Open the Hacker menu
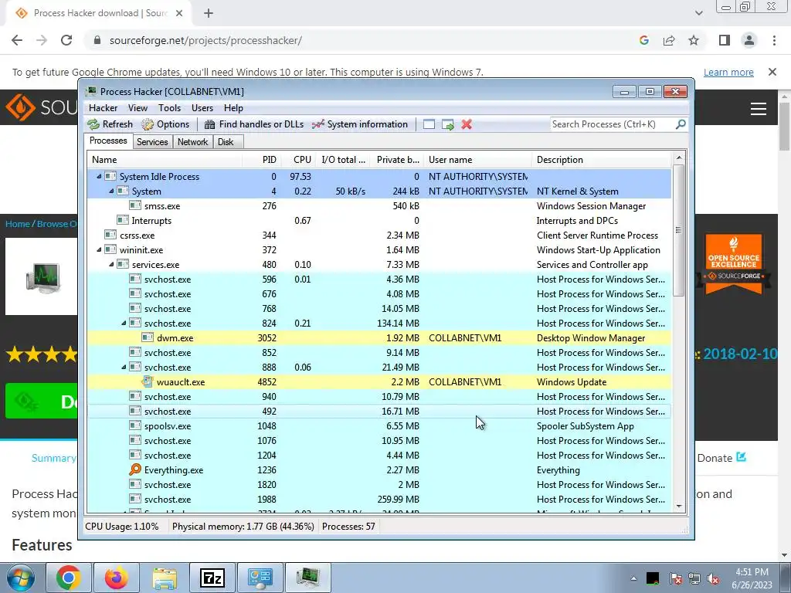The width and height of the screenshot is (791, 593). [103, 108]
